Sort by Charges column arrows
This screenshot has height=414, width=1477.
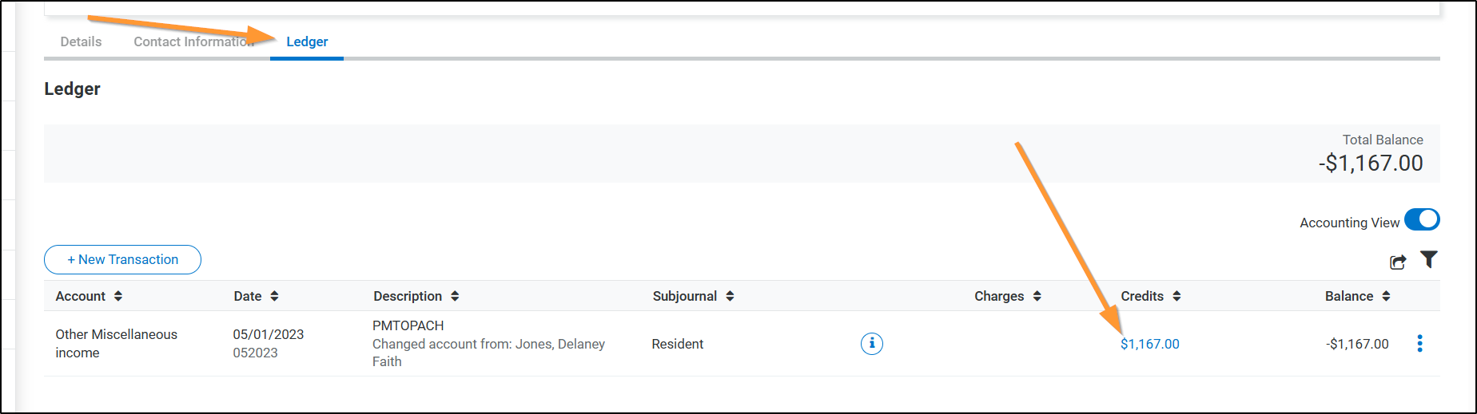click(1037, 296)
